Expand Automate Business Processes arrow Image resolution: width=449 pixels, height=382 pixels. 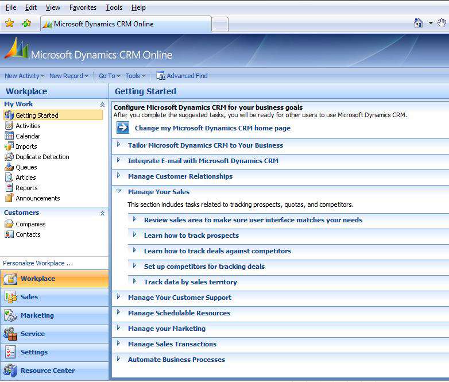click(x=118, y=358)
